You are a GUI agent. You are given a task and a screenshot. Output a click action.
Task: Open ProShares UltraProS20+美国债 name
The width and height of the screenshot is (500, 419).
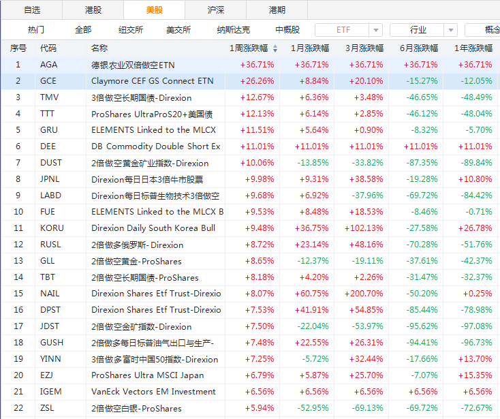tap(152, 114)
